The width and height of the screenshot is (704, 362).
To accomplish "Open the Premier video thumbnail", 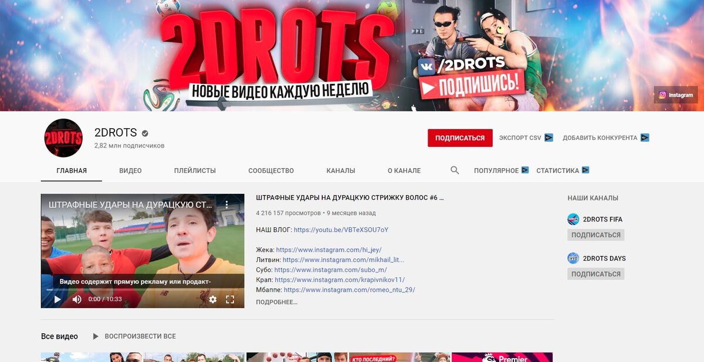I will [x=502, y=357].
